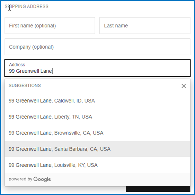Focus the Company (optional) field

coord(98,47)
